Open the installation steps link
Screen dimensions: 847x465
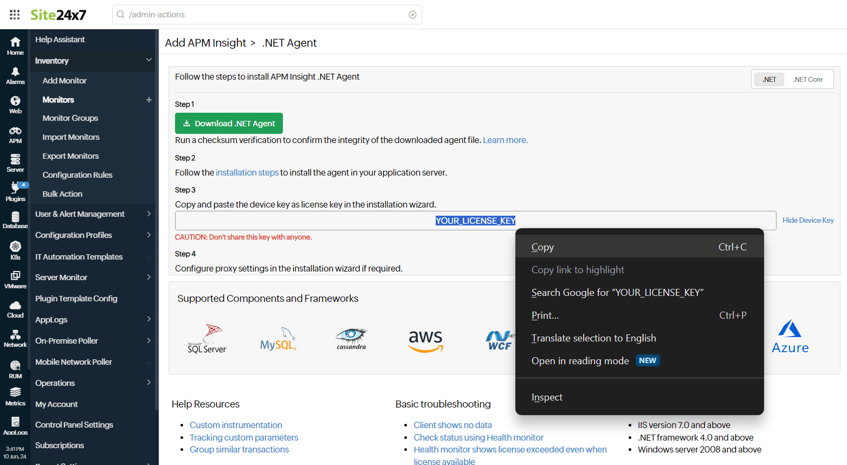click(x=247, y=173)
